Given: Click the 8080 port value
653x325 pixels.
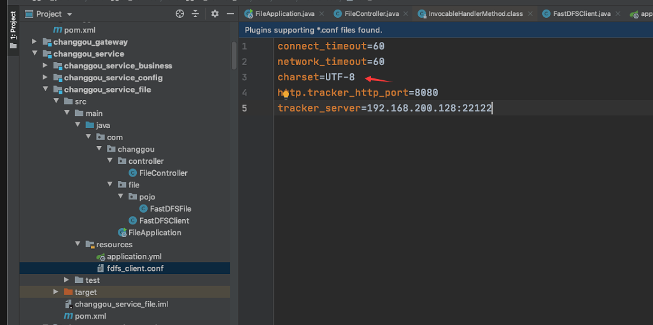Looking at the screenshot, I should click(426, 92).
